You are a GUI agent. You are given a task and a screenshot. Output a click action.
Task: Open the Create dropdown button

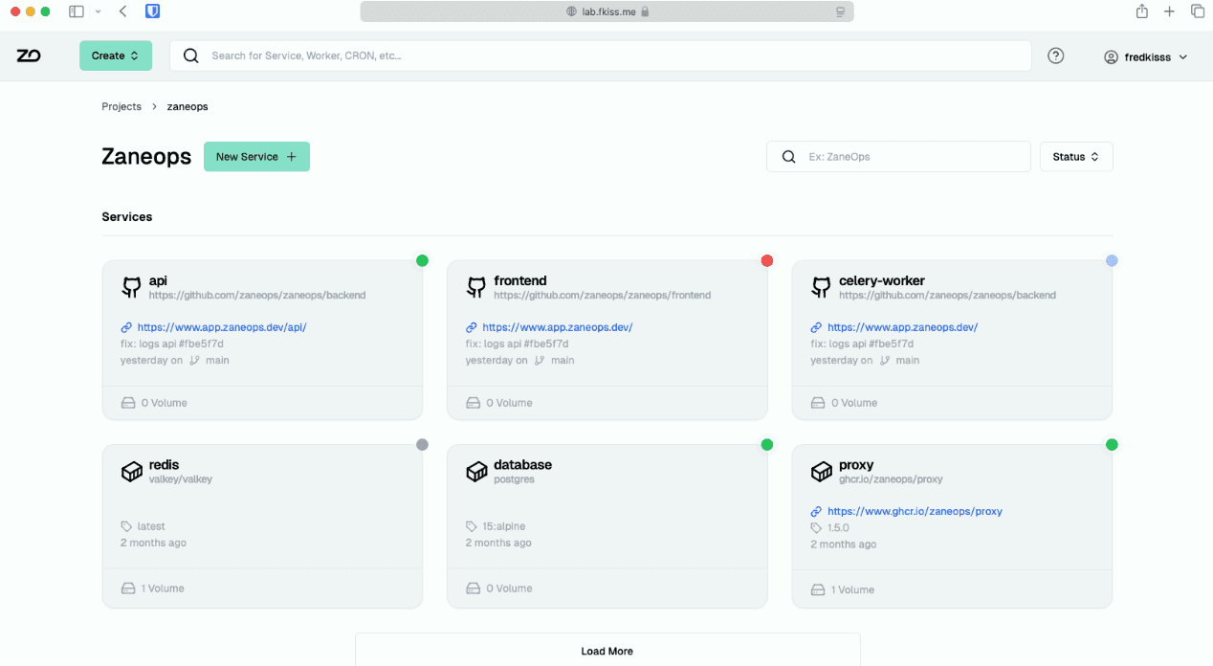click(116, 55)
